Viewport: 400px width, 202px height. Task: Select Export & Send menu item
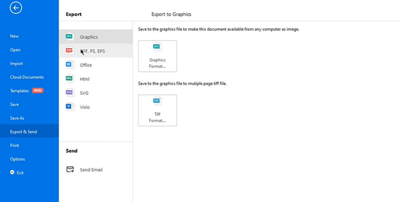[x=23, y=132]
